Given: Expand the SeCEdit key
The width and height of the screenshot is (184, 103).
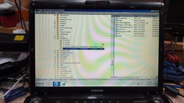Looking at the screenshot, I should [55, 59].
